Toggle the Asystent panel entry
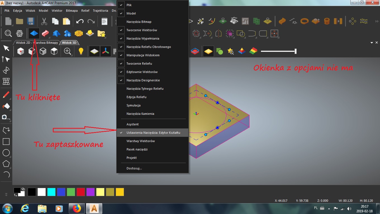 click(x=153, y=124)
